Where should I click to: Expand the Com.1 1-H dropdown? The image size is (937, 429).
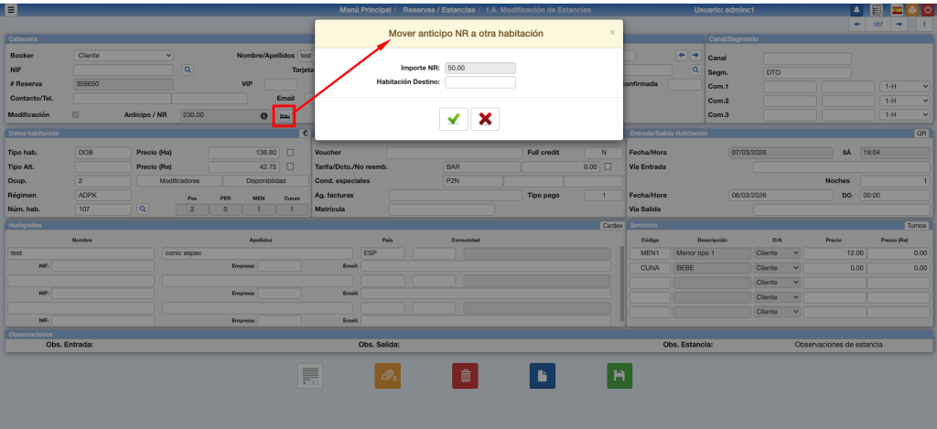click(904, 86)
